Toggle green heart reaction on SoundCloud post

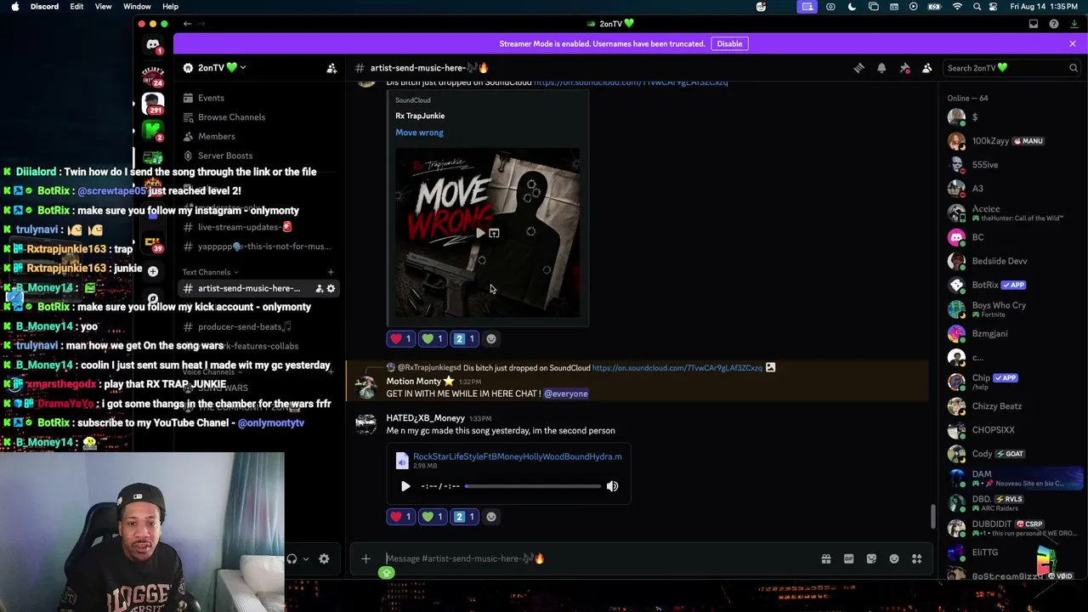433,338
